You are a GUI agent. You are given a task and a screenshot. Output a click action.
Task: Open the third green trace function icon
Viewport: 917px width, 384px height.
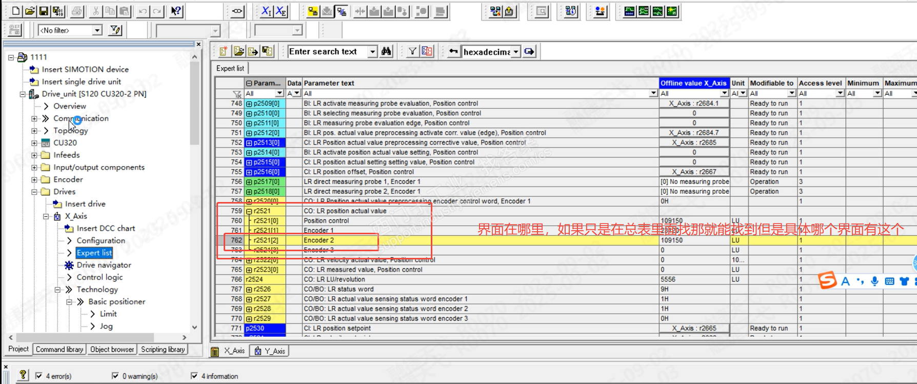(x=657, y=11)
